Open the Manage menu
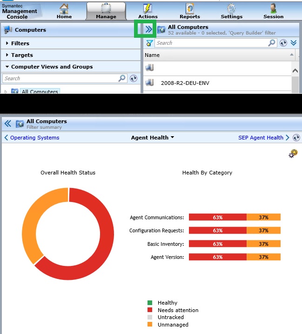 [106, 11]
